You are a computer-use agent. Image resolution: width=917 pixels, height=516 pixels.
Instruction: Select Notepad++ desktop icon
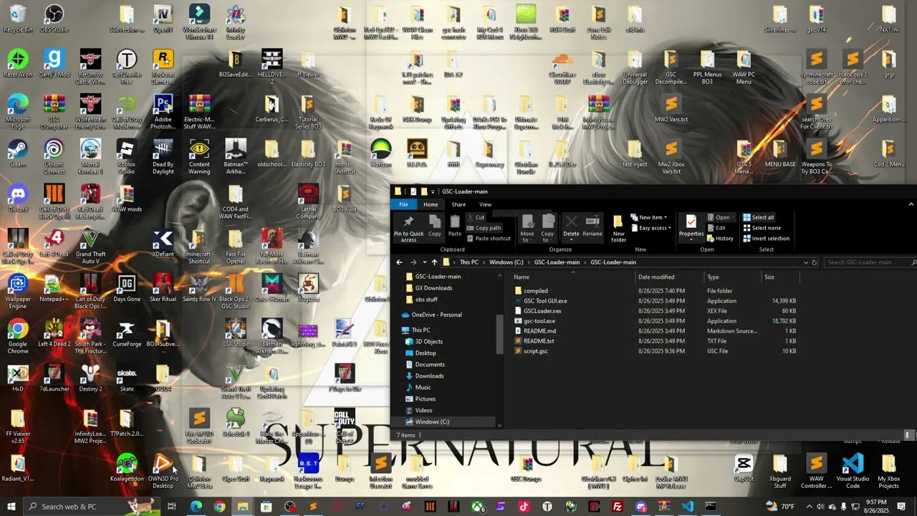(54, 288)
